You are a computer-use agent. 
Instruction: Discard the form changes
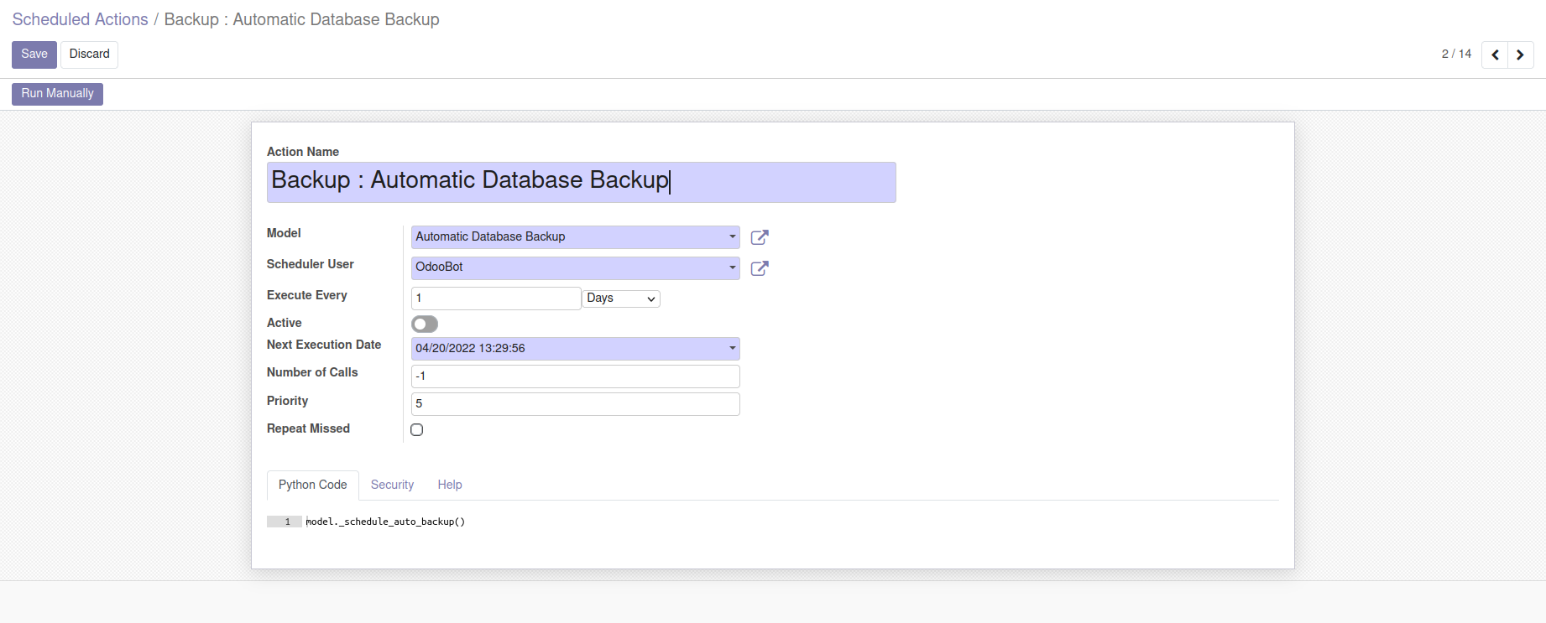pos(89,55)
